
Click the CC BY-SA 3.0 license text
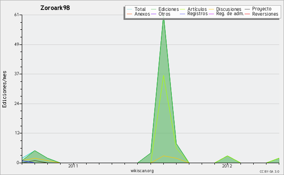pyautogui.click(x=269, y=172)
